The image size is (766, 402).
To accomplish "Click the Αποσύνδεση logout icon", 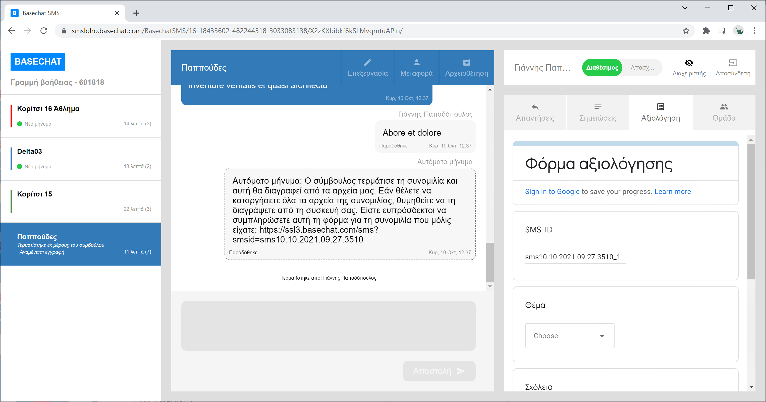I will [733, 63].
